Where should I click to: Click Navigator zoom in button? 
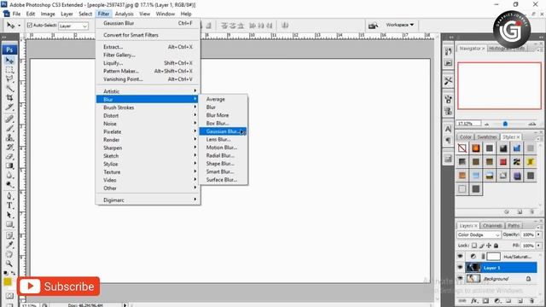pyautogui.click(x=532, y=124)
